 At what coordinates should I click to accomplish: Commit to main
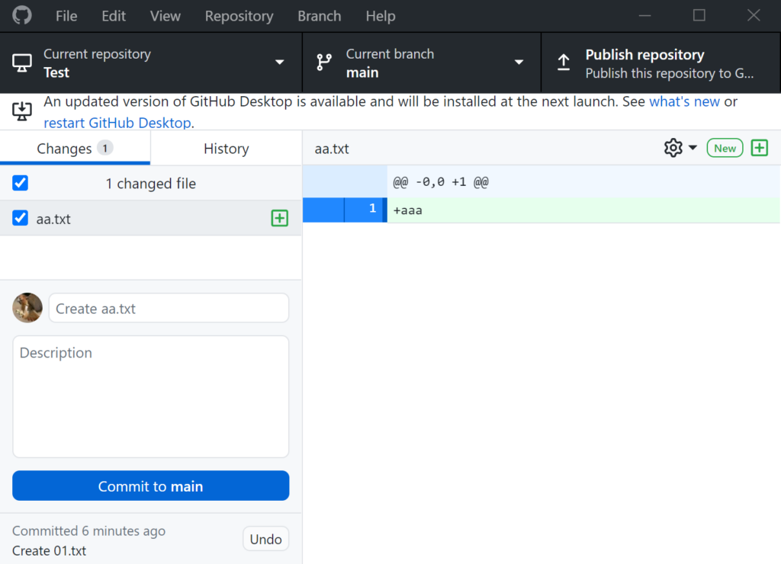click(x=150, y=485)
